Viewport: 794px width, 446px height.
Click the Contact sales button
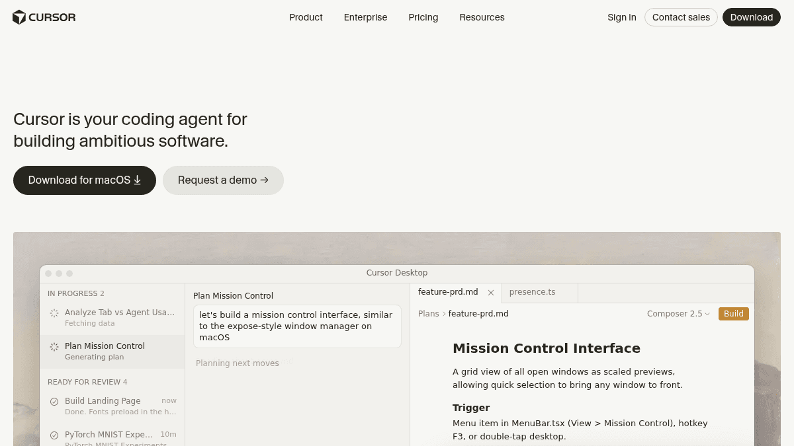point(681,17)
